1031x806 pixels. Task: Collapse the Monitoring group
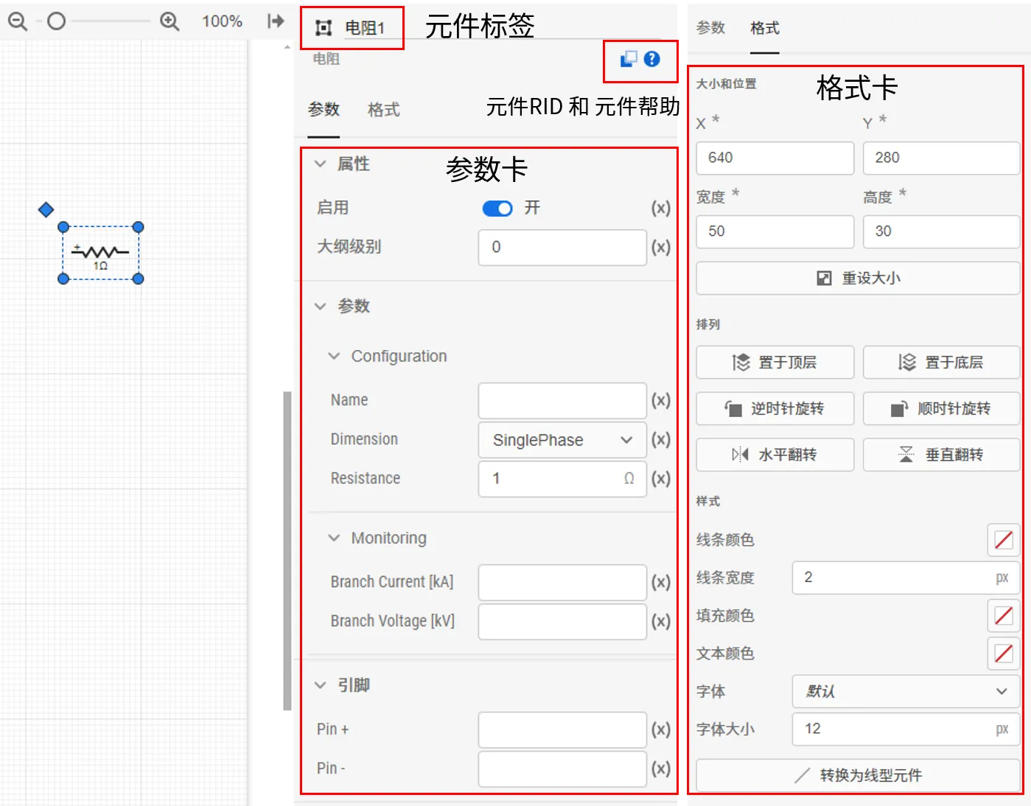[x=334, y=538]
